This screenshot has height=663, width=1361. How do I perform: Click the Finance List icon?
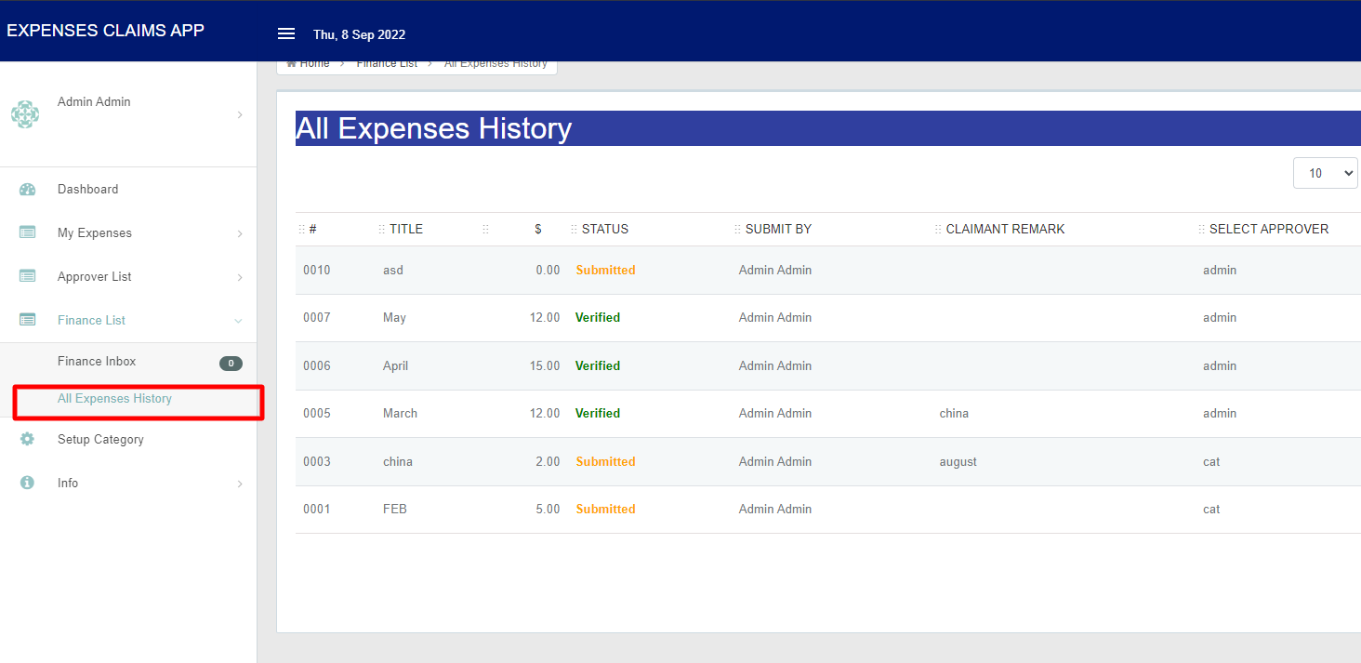click(27, 320)
